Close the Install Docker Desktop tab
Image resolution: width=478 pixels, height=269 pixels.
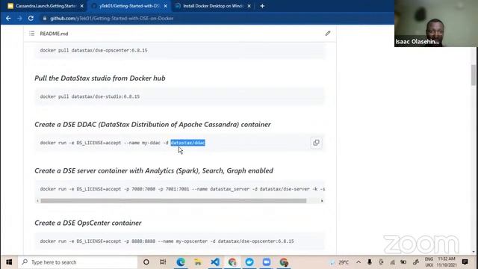coord(249,6)
